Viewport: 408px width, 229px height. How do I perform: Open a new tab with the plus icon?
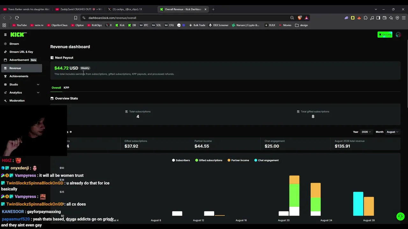(x=213, y=9)
